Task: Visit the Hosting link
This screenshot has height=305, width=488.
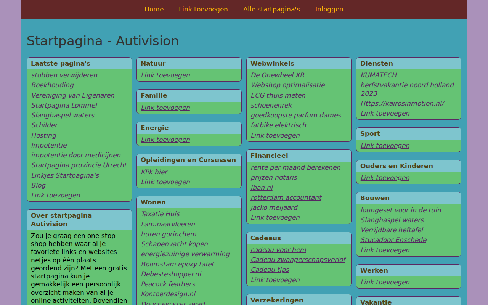Action: click(x=43, y=135)
